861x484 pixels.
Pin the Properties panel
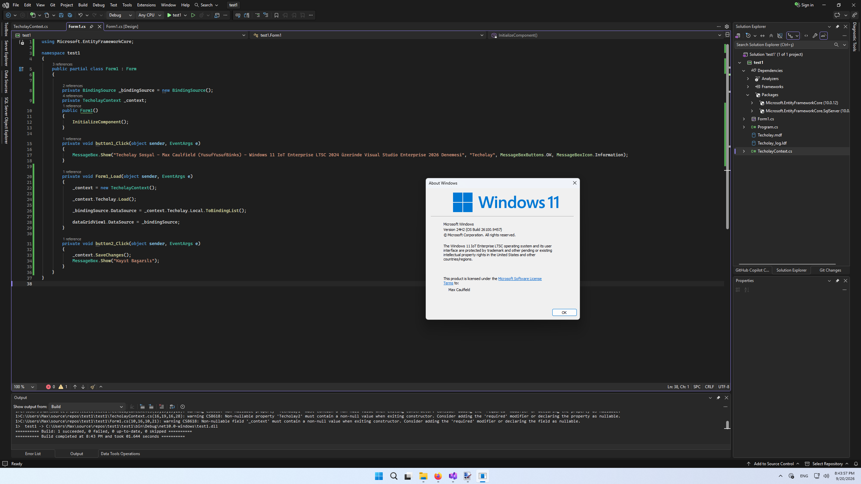837,281
